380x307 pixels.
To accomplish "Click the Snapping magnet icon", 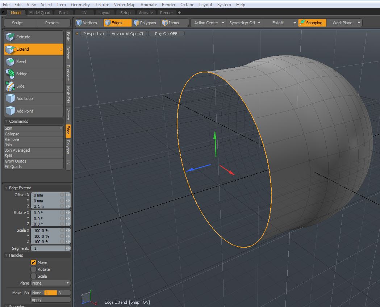I will click(x=302, y=22).
